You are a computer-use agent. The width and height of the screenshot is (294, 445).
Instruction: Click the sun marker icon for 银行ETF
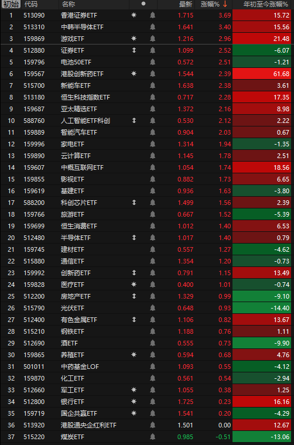(x=134, y=402)
